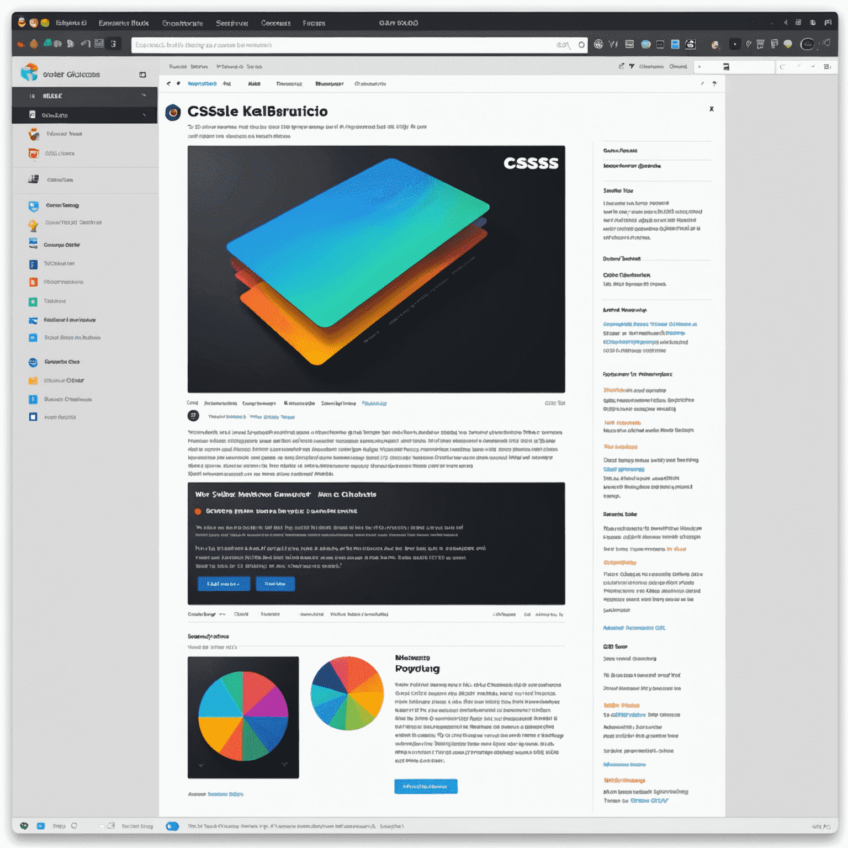Click the multicolor pie chart on dark card

(243, 716)
